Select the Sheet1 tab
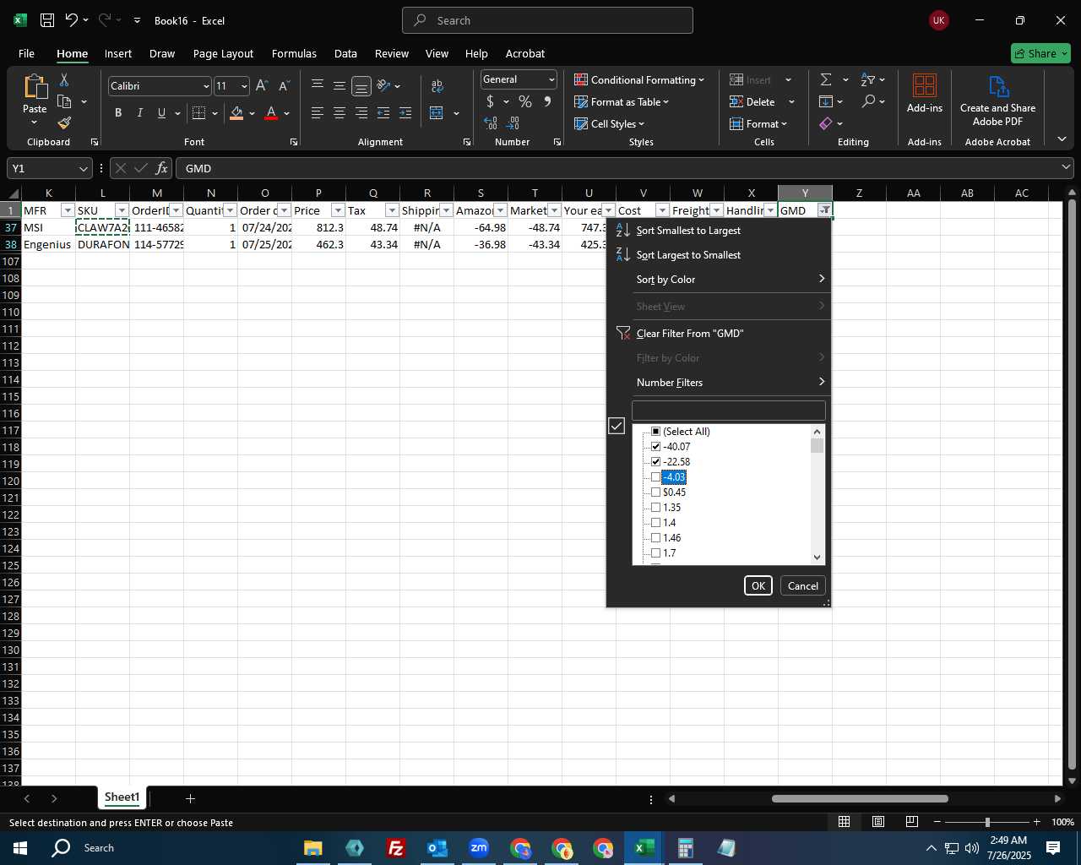Viewport: 1081px width, 865px height. (x=122, y=797)
